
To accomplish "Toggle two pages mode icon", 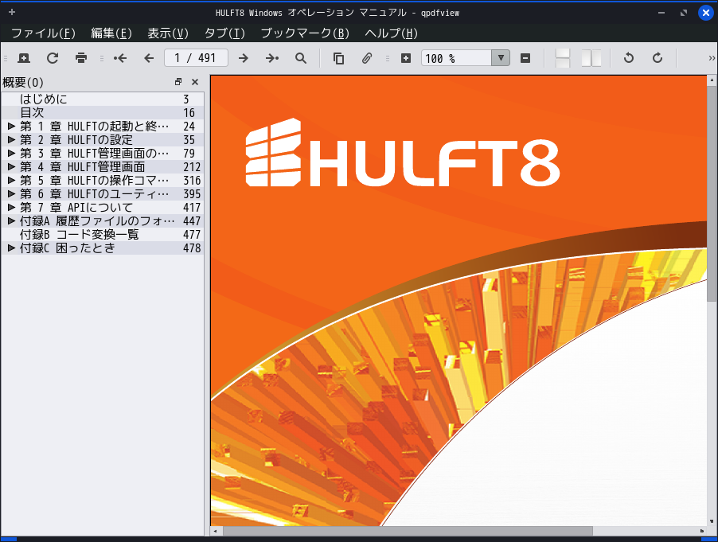I will pyautogui.click(x=591, y=58).
